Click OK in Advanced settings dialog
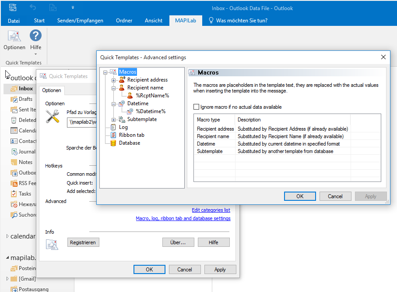Screen dimensions: 397x292 click(300, 196)
